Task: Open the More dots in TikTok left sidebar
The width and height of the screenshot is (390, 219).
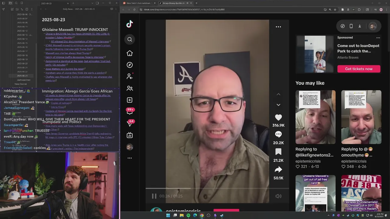Action: (130, 158)
